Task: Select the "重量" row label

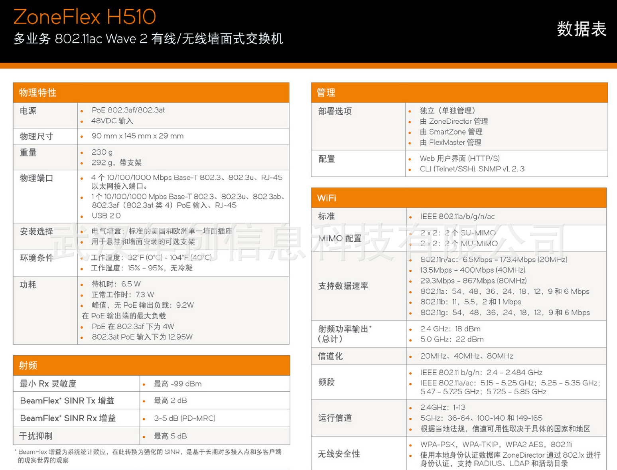Action: (28, 152)
